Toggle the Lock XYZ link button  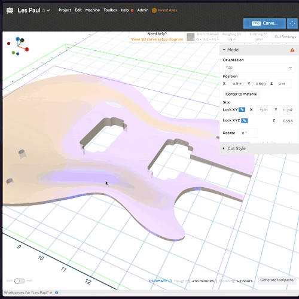245,120
